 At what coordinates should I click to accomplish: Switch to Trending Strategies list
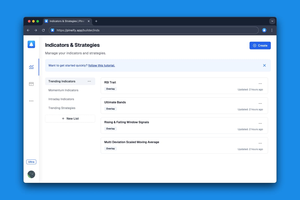[x=62, y=108]
